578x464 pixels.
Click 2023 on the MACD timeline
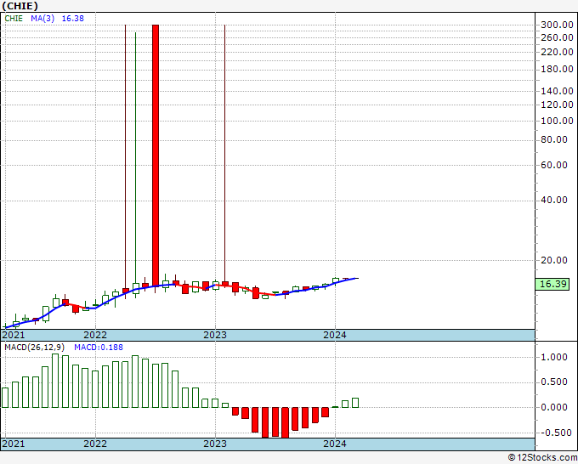tap(215, 444)
